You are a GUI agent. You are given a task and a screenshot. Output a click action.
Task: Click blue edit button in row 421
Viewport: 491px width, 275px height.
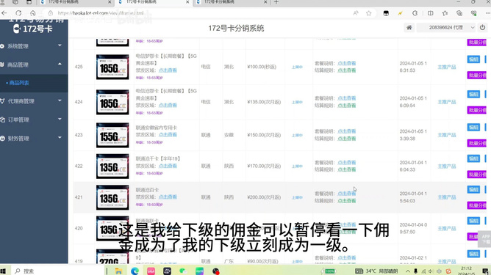click(473, 189)
